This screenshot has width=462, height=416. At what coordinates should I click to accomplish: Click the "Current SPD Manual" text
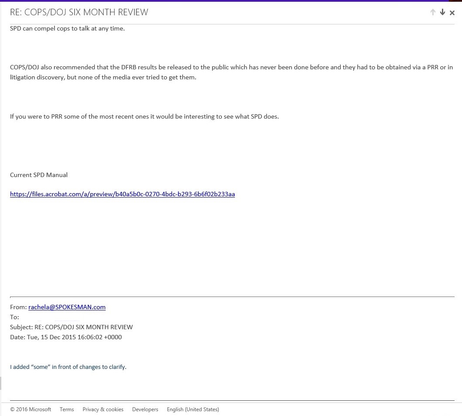(39, 175)
